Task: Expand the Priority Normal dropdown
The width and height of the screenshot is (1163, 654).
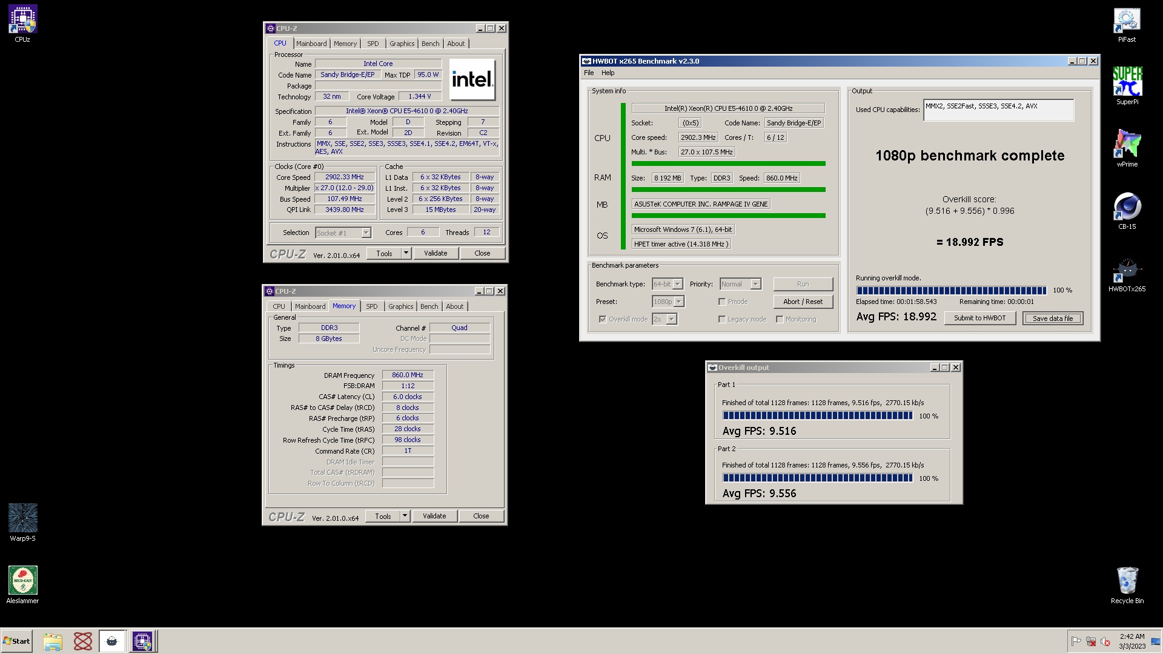Action: coord(755,284)
